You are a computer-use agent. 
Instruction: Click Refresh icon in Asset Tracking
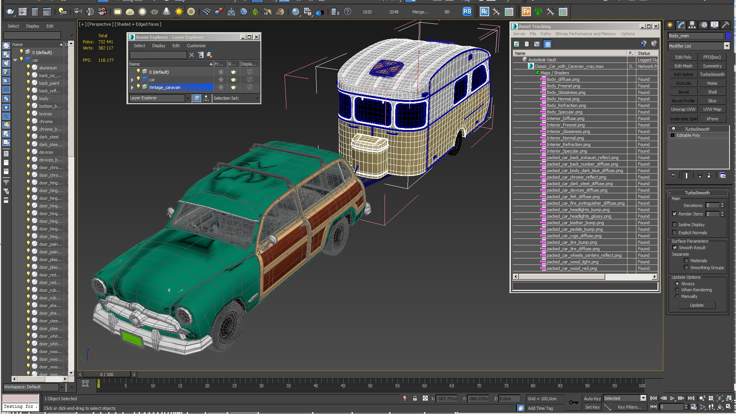[517, 44]
